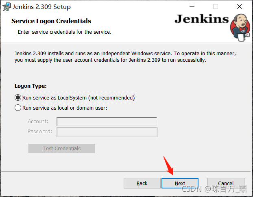Image resolution: width=253 pixels, height=197 pixels.
Task: Close the Jenkins 2.309 Setup window
Action: pyautogui.click(x=240, y=6)
